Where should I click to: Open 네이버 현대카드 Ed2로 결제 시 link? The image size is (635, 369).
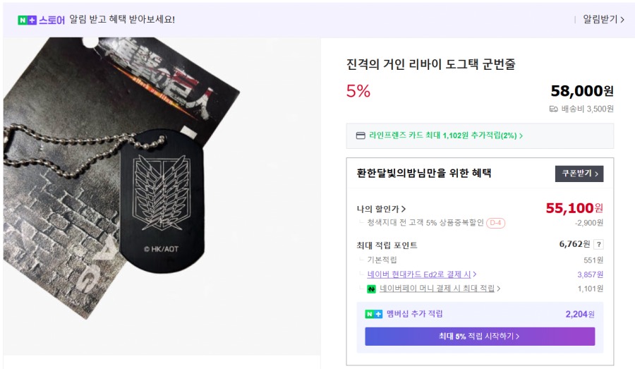tap(422, 274)
